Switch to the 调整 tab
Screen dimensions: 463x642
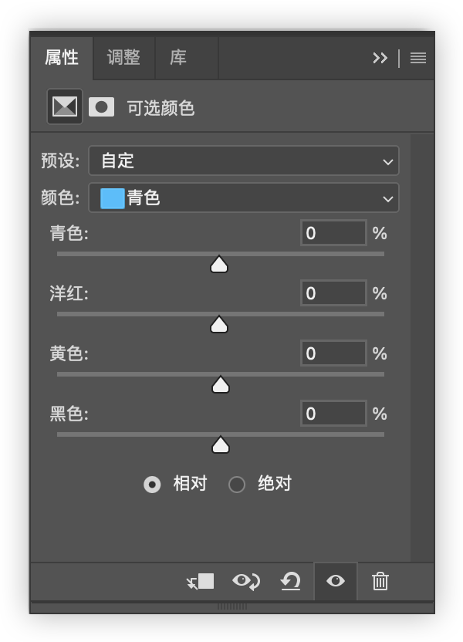coord(123,58)
